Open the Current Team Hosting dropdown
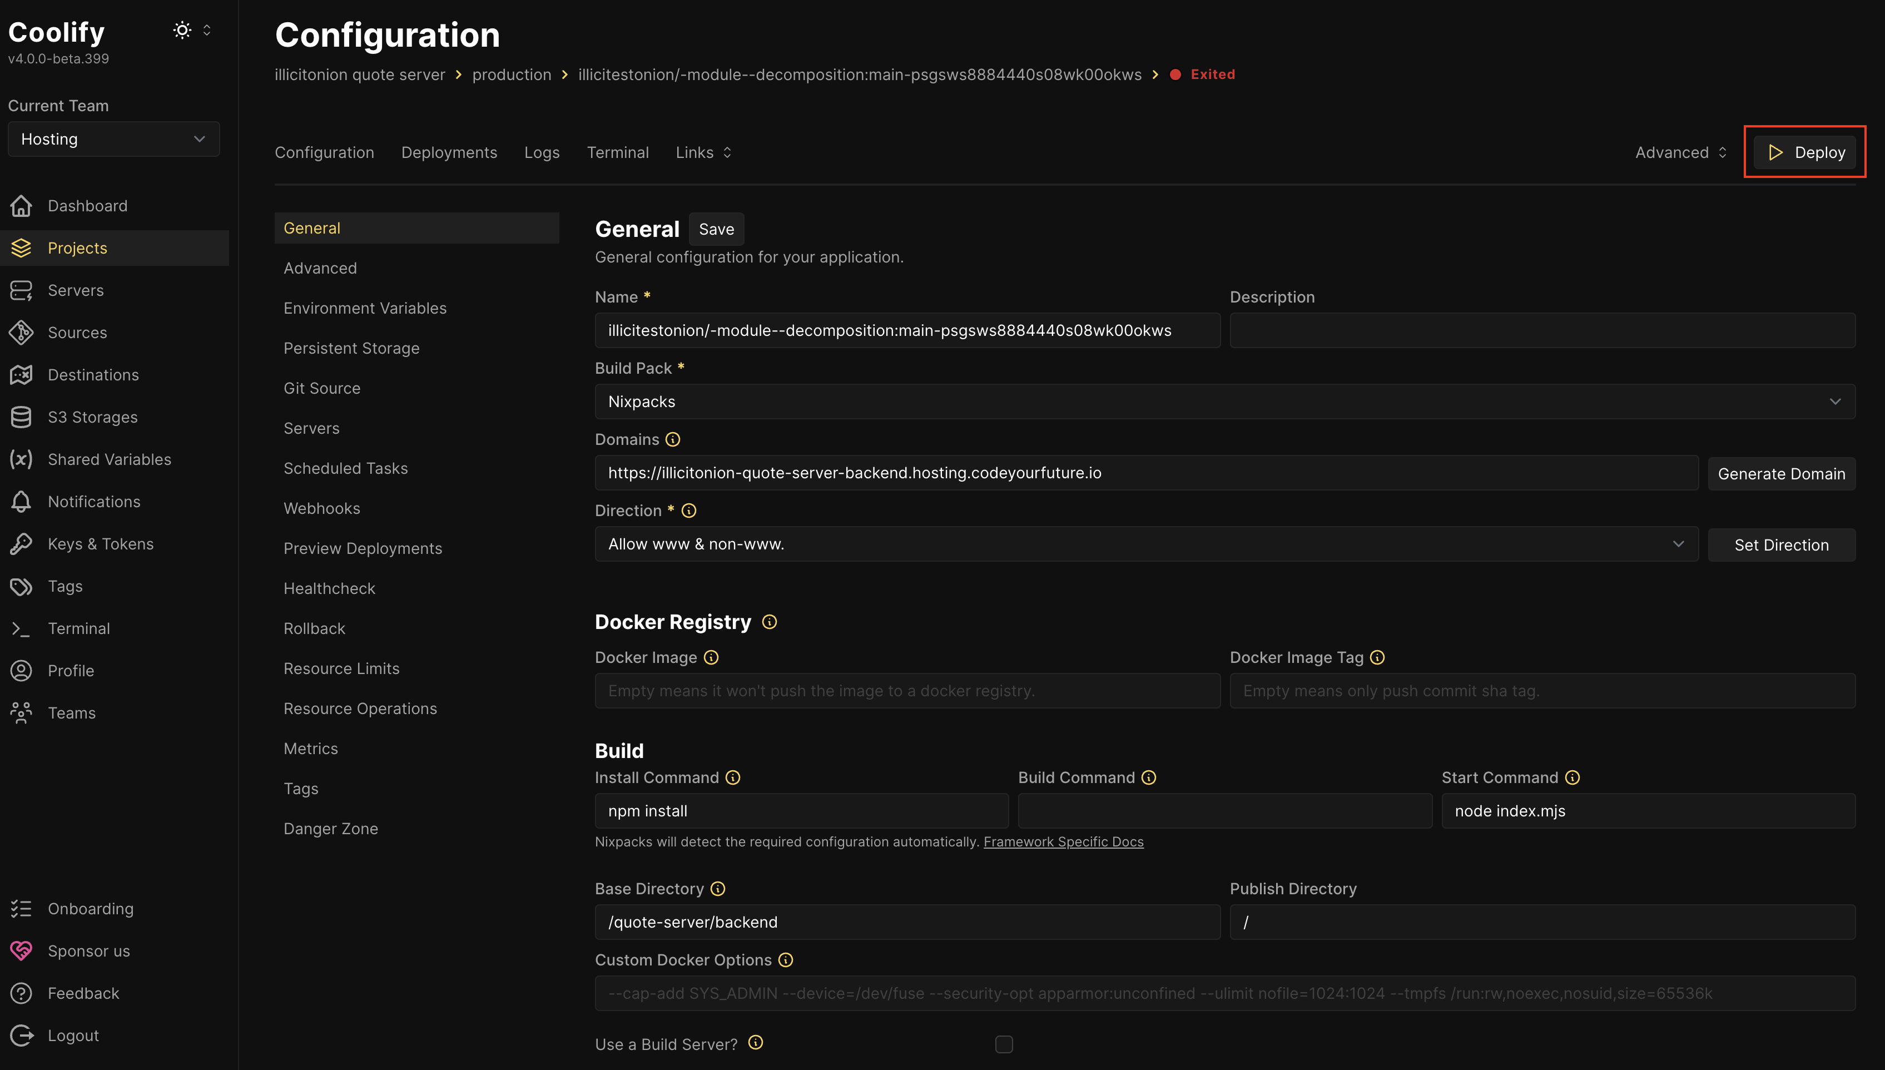The height and width of the screenshot is (1070, 1885). tap(114, 139)
